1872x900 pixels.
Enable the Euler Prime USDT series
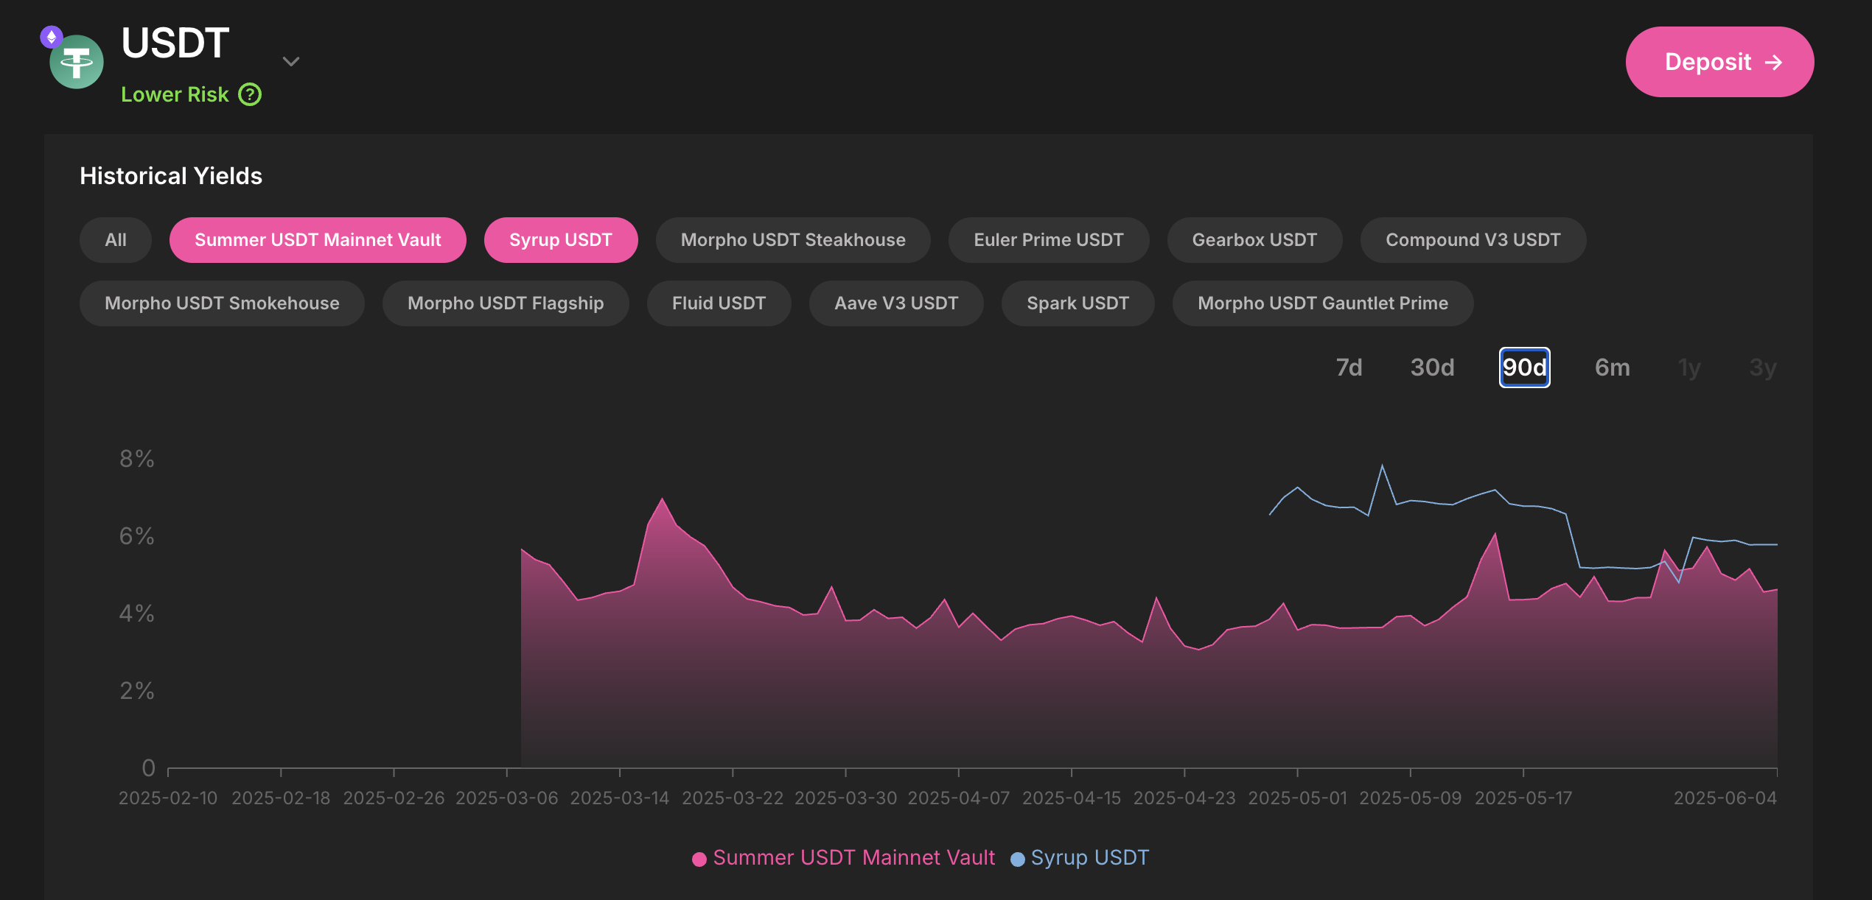[1048, 240]
